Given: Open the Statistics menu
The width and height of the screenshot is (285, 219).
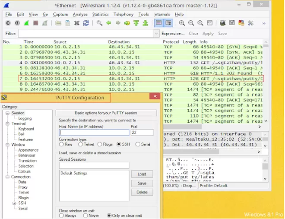Looking at the screenshot, I should coord(100,14).
